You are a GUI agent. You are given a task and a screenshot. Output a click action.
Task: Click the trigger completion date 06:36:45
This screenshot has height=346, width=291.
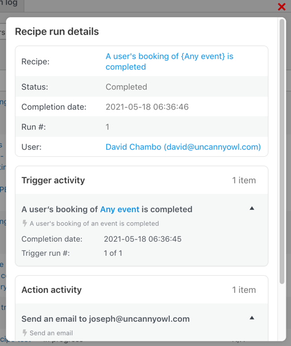click(142, 239)
